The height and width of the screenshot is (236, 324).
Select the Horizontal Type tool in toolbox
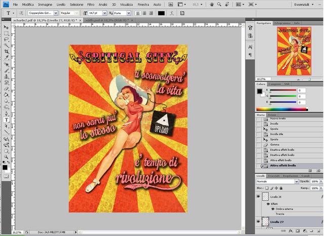coord(6,120)
